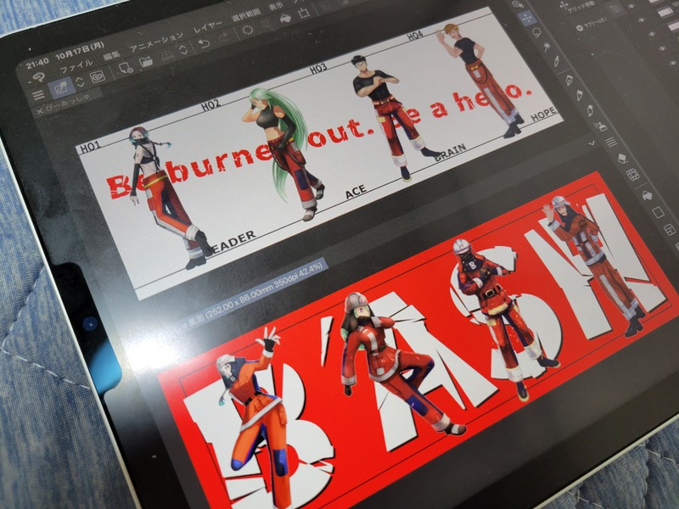Toggle visibility eye of the fourth layer
Screen dimensions: 679x509
point(662,49)
